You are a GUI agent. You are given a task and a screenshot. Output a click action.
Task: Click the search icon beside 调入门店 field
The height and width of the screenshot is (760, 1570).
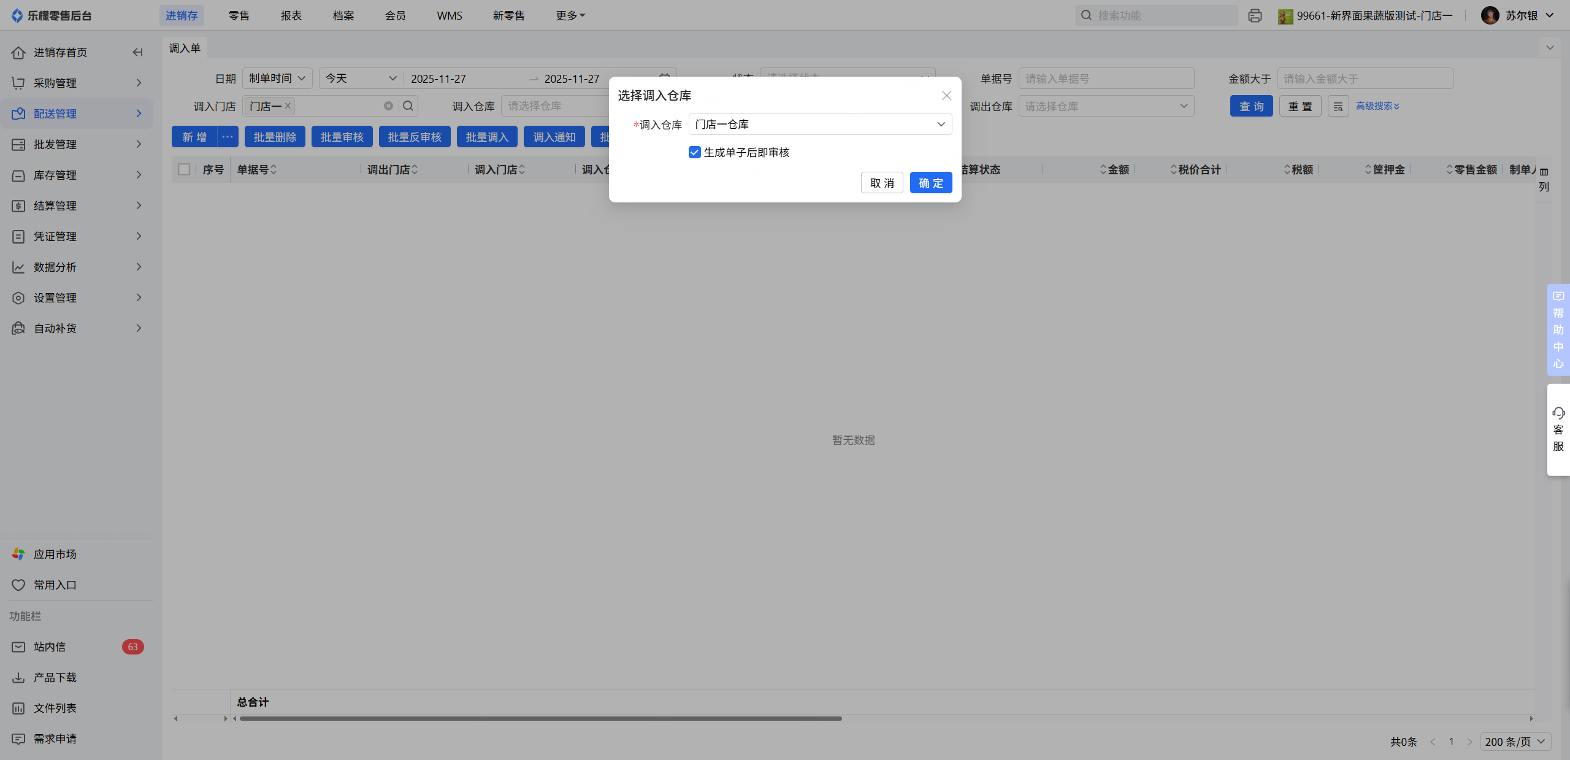point(408,106)
